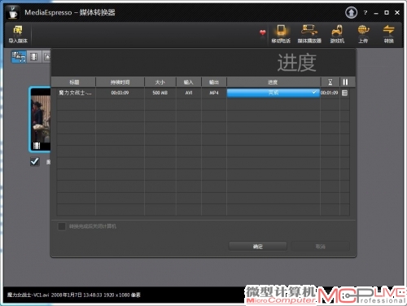The width and height of the screenshot is (407, 306).
Task: Open the details icon for the finished row
Action: (x=344, y=93)
